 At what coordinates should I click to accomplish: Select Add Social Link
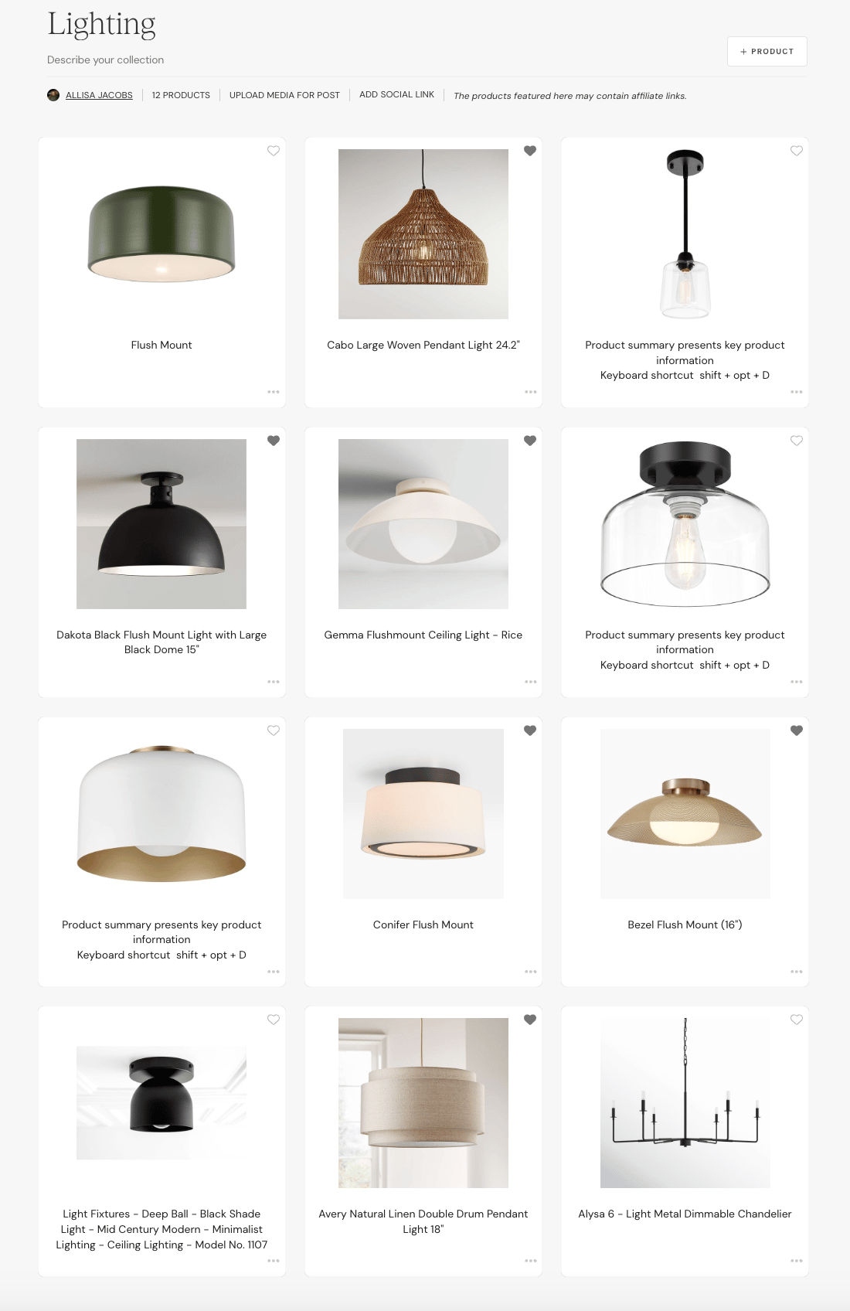click(396, 94)
